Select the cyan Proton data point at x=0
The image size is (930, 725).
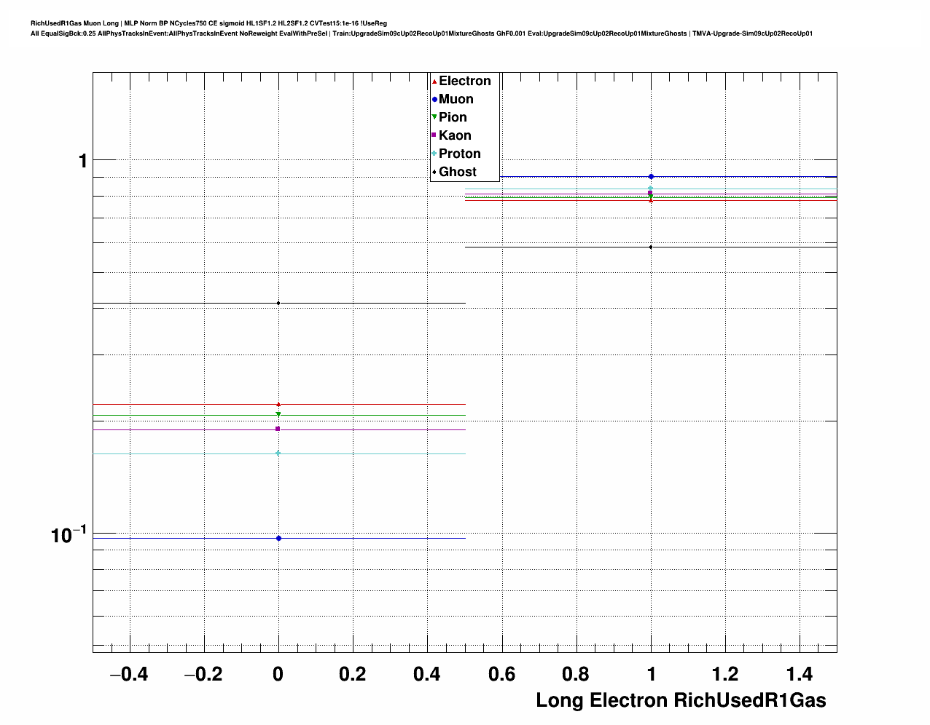tap(278, 453)
